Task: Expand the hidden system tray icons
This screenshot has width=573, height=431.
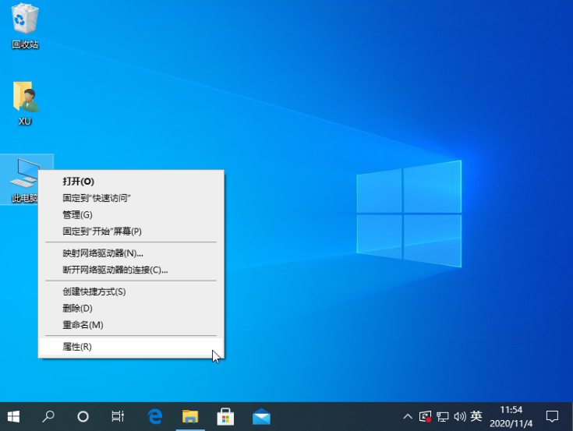Action: point(408,416)
